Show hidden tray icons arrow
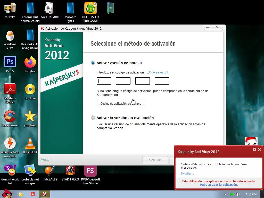 pos(225,194)
